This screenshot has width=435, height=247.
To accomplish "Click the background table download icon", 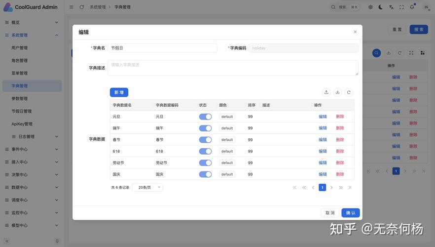I will pos(389,53).
